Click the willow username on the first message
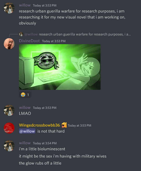This screenshot has height=171, width=141. pyautogui.click(x=25, y=5)
